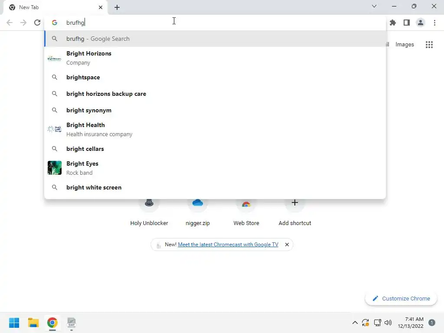The height and width of the screenshot is (333, 444).
Task: Open the Web Store shortcut
Action: point(246,212)
